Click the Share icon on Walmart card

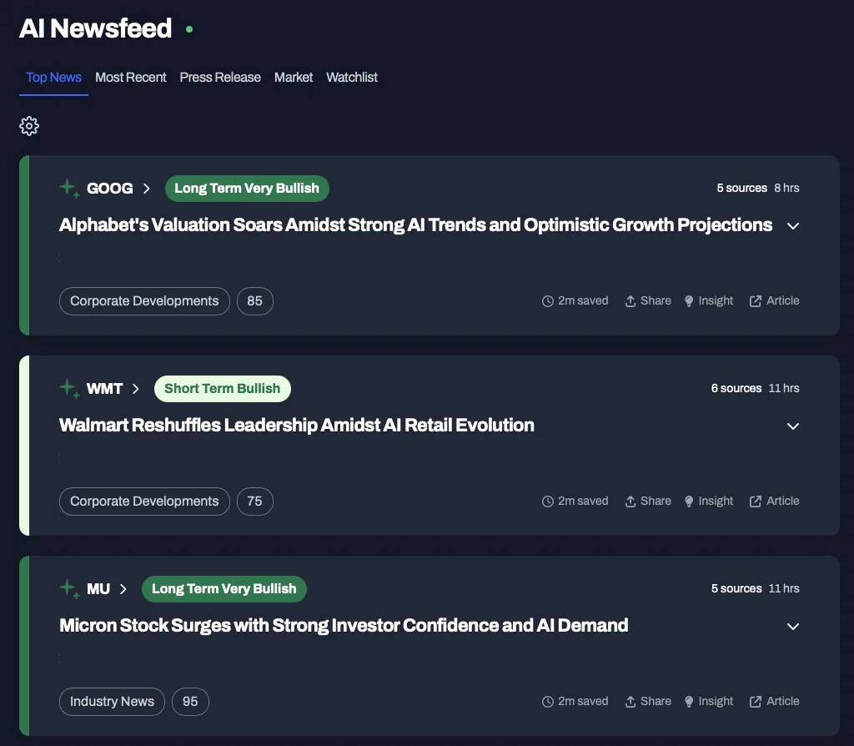click(630, 502)
